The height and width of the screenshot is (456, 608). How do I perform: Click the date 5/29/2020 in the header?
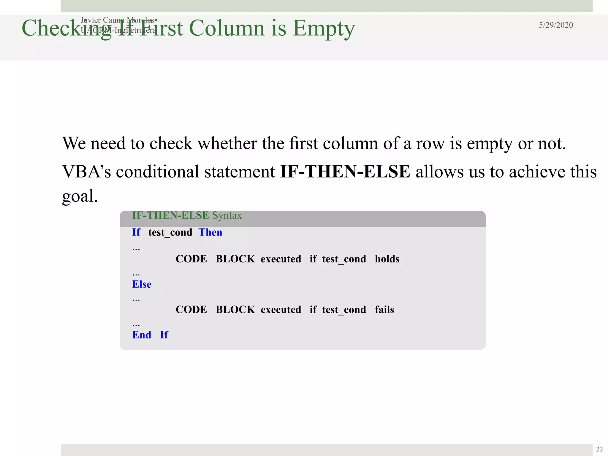(556, 25)
